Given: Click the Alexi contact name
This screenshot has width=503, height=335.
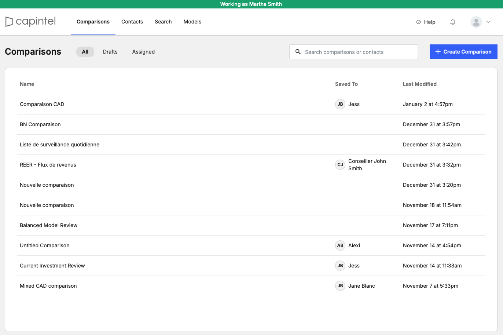Looking at the screenshot, I should [x=354, y=245].
